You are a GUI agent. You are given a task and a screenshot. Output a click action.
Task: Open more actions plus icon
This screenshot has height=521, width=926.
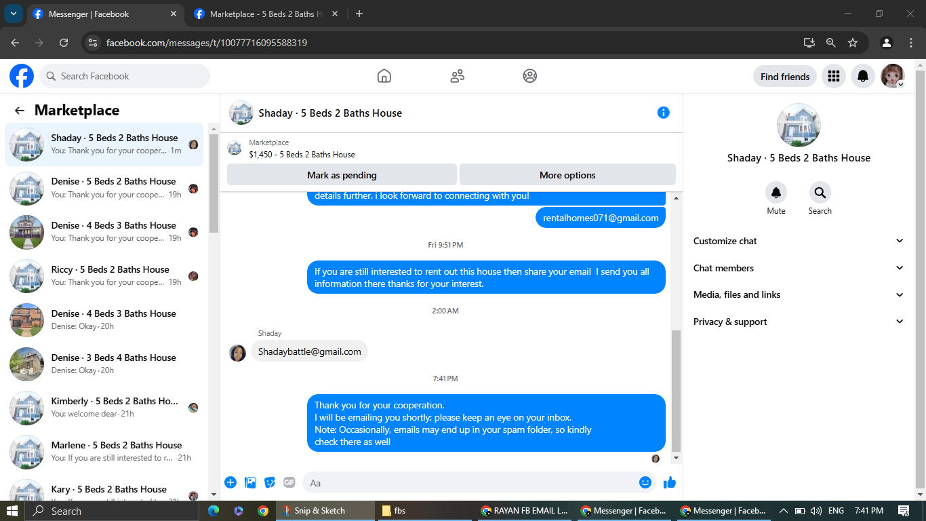coord(230,482)
